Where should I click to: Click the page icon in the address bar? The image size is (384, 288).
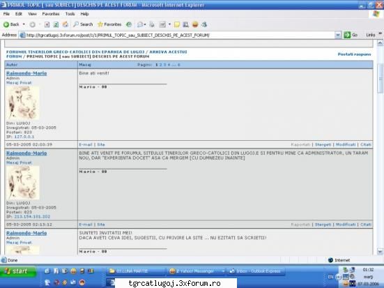[x=22, y=36]
